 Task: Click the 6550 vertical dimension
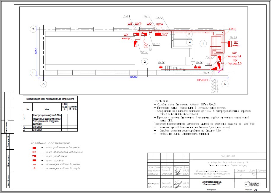coord(36,51)
